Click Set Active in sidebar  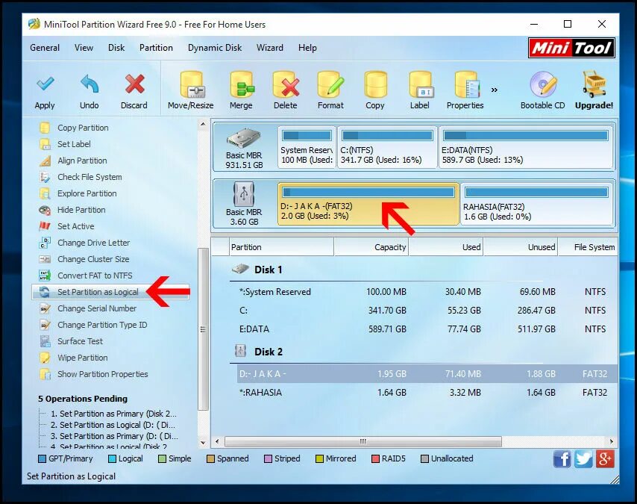click(75, 226)
